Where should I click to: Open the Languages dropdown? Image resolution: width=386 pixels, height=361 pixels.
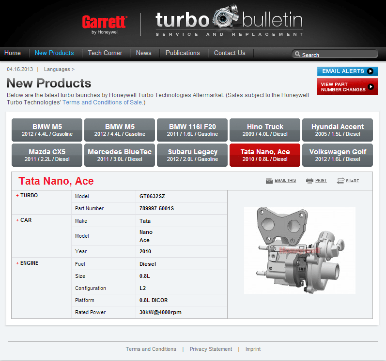(x=59, y=69)
